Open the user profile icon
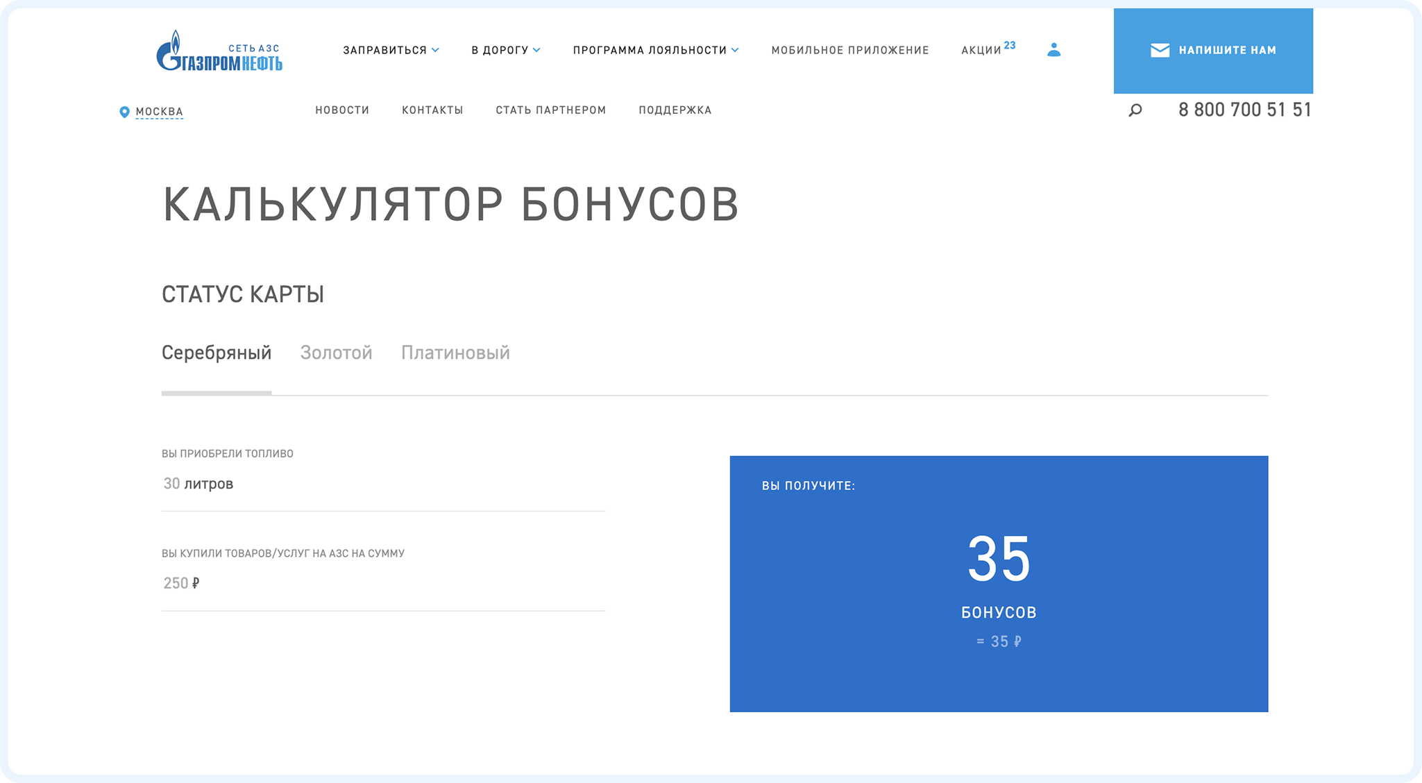 pos(1053,50)
